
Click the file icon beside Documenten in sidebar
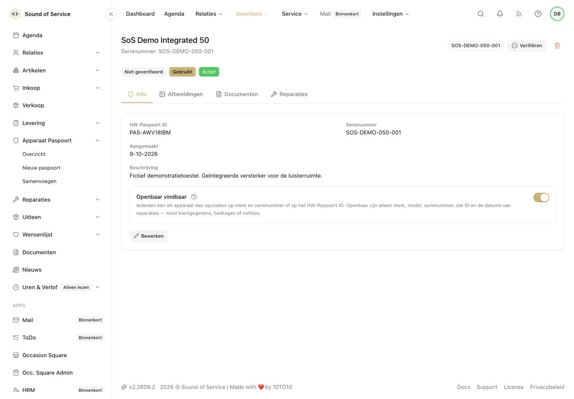click(x=16, y=252)
